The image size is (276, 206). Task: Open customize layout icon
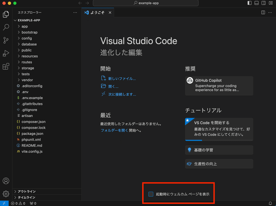[270, 3]
